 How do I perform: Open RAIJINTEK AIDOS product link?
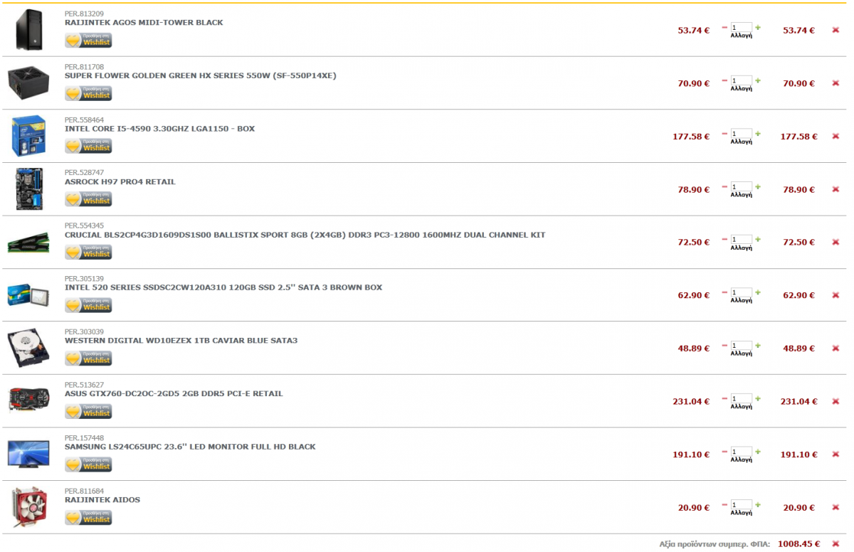click(x=102, y=500)
